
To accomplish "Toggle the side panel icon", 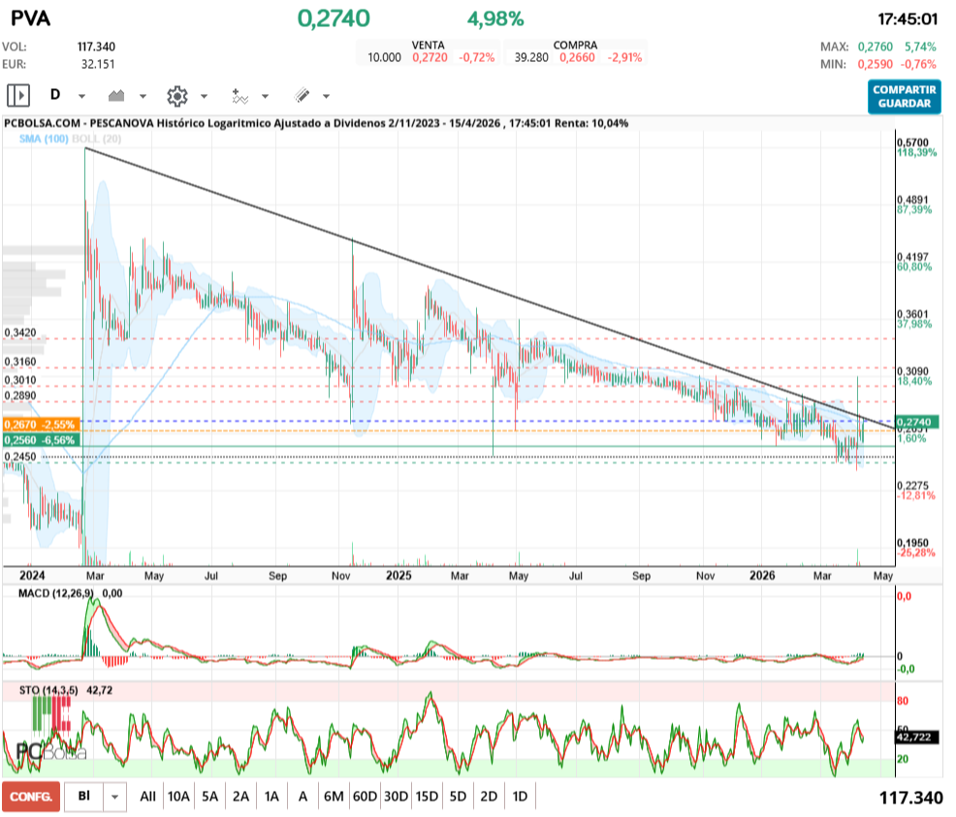I will (x=18, y=96).
